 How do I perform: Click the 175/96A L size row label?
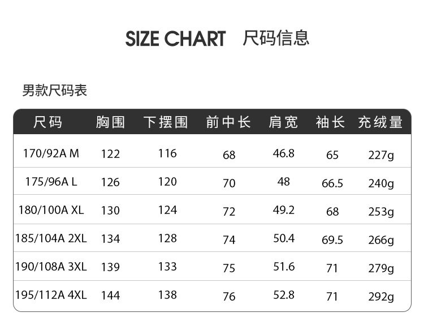pos(51,182)
